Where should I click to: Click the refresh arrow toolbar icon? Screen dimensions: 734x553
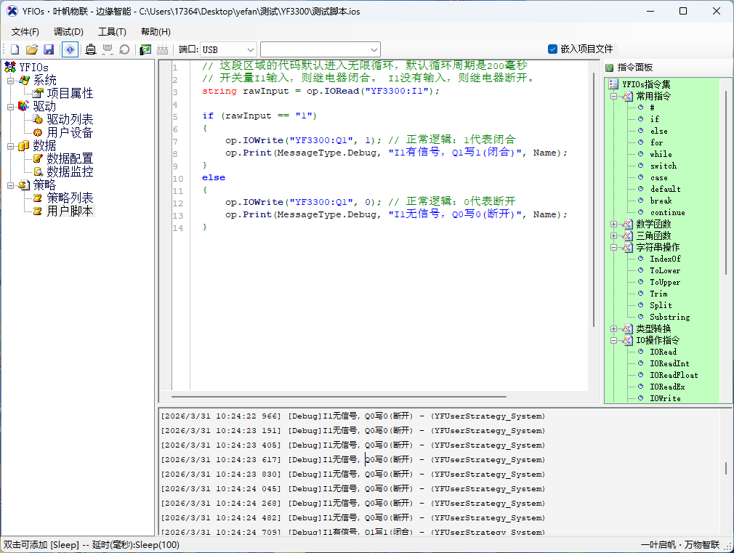(x=124, y=49)
